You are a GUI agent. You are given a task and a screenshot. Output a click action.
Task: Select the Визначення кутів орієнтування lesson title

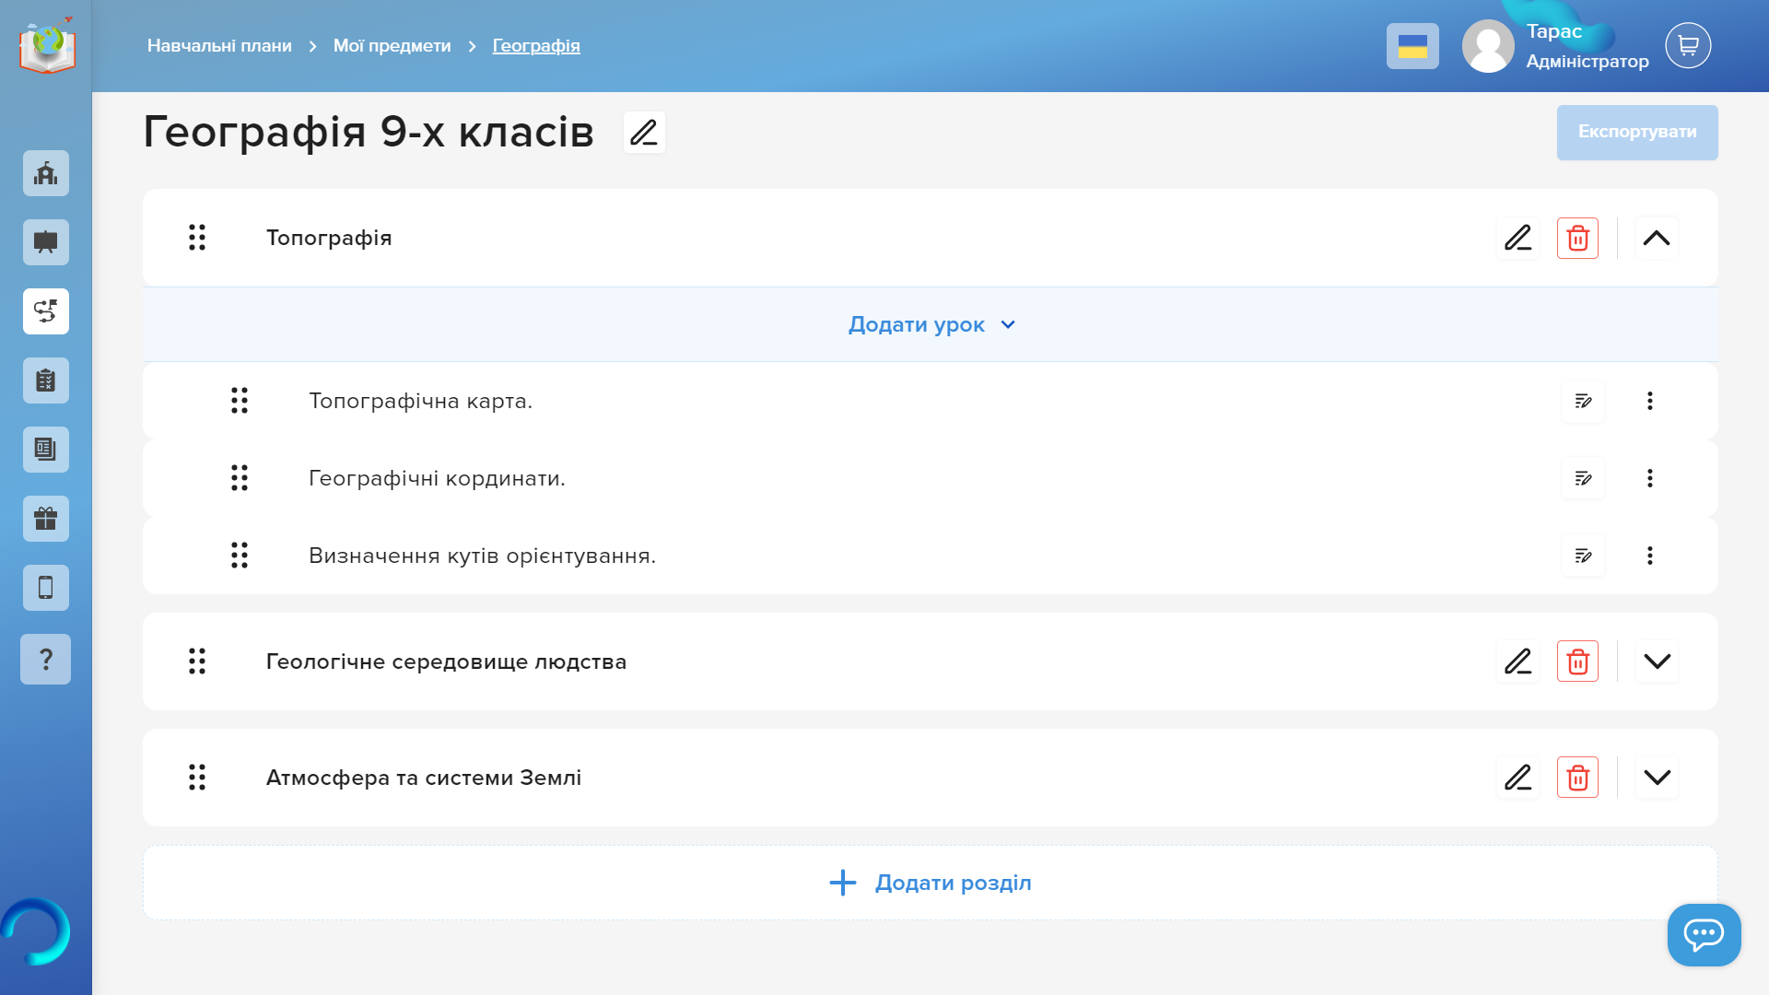(x=482, y=556)
